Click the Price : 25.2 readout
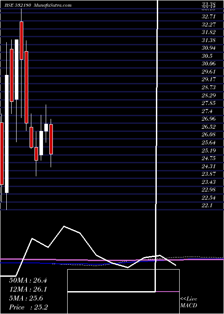 tap(28, 307)
